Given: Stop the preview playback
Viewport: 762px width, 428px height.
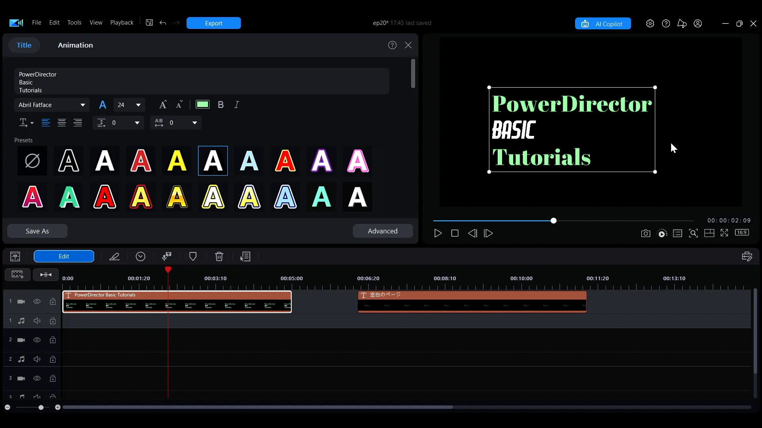Looking at the screenshot, I should click(455, 233).
